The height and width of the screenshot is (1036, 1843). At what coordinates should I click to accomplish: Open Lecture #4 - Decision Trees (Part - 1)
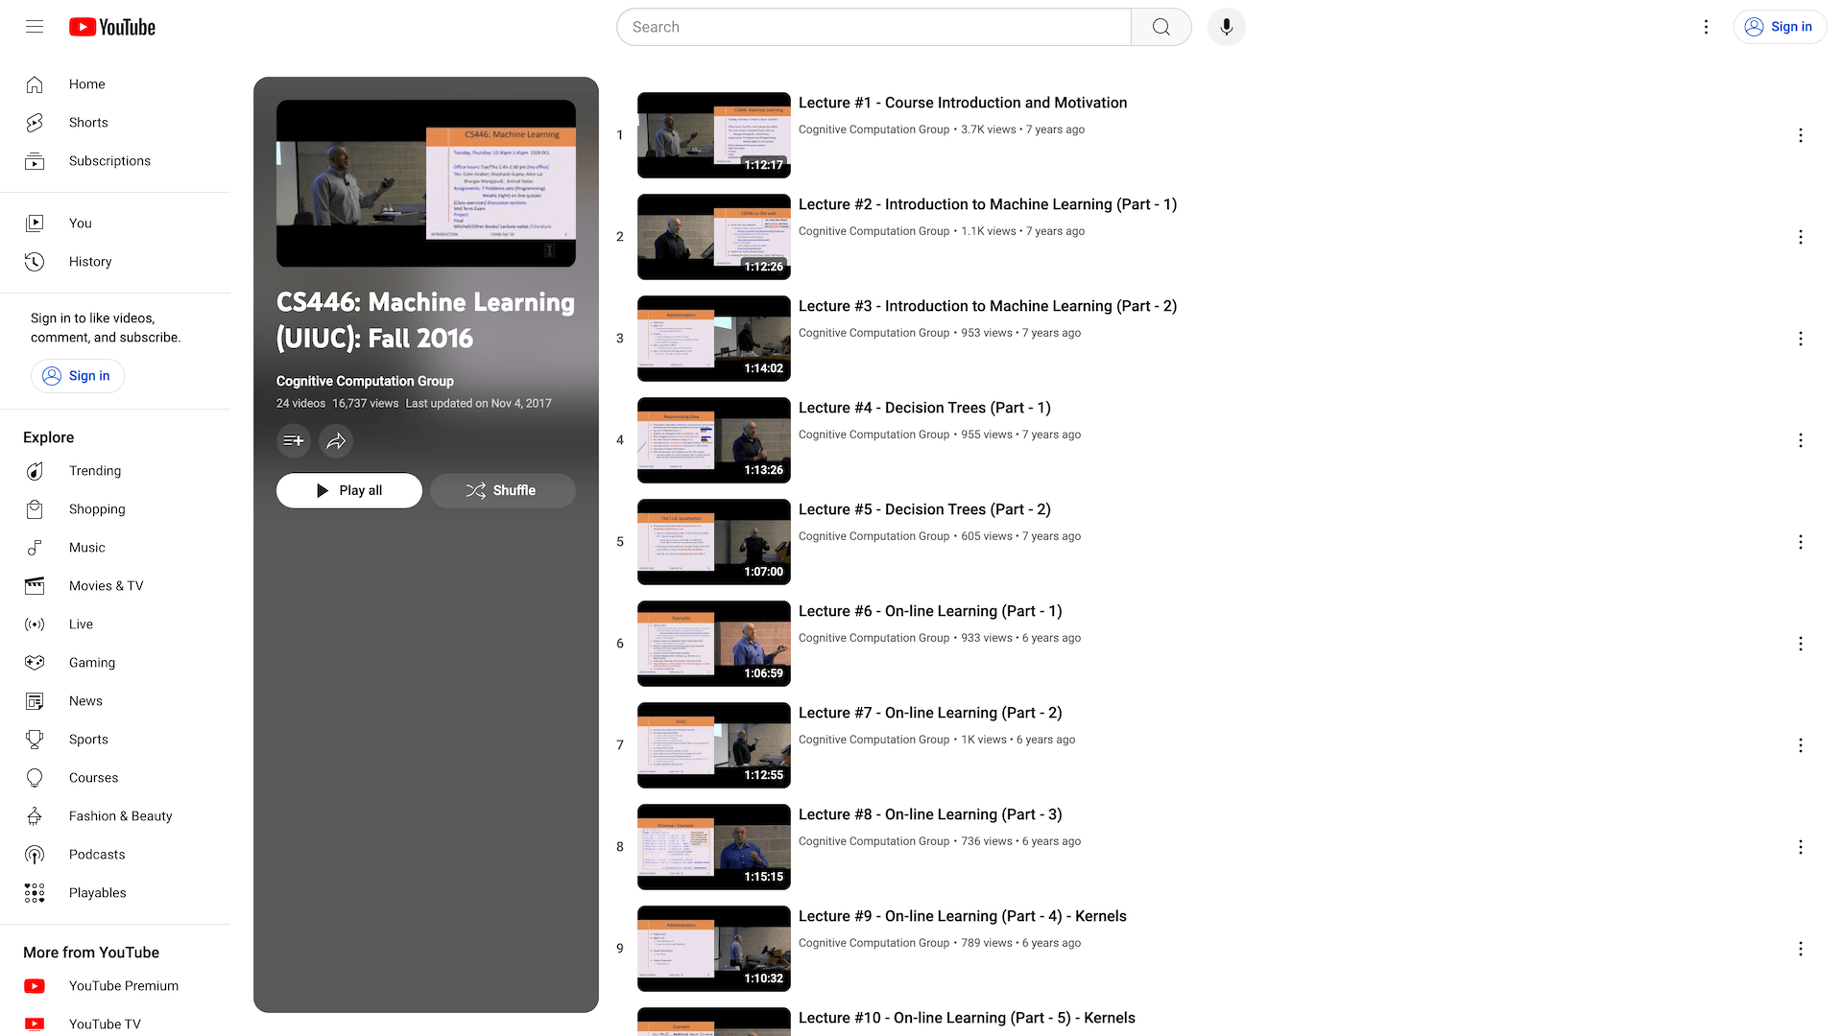click(x=924, y=408)
